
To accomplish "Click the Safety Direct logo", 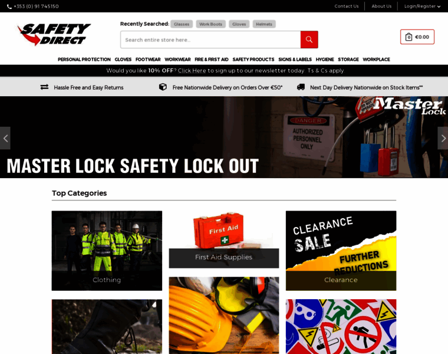I will pyautogui.click(x=54, y=34).
